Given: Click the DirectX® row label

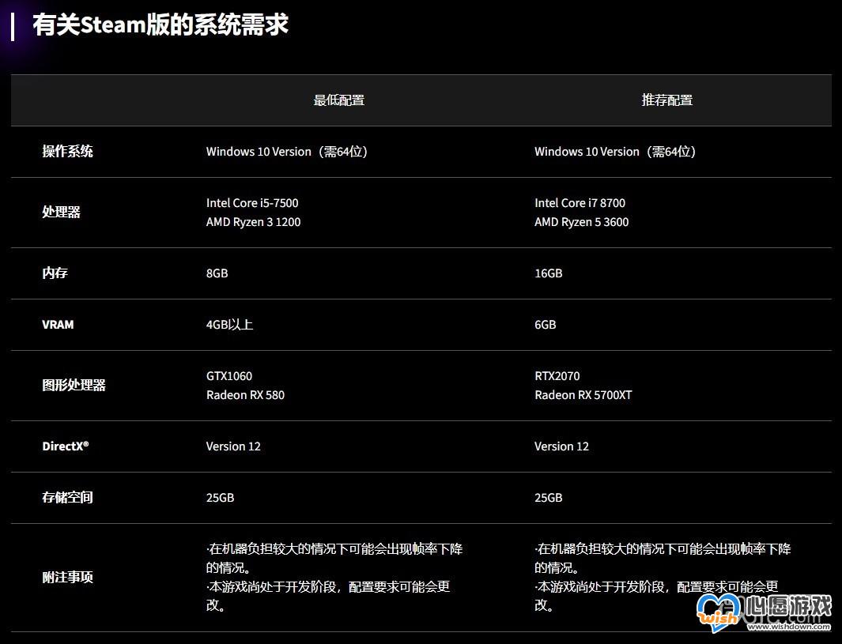Looking at the screenshot, I should (x=66, y=446).
